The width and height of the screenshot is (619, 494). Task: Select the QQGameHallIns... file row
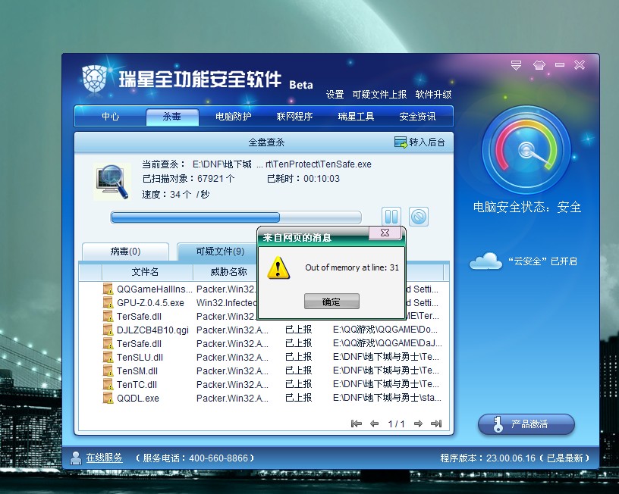[x=264, y=289]
